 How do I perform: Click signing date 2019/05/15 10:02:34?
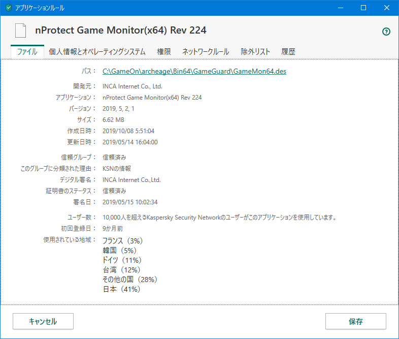tap(130, 202)
